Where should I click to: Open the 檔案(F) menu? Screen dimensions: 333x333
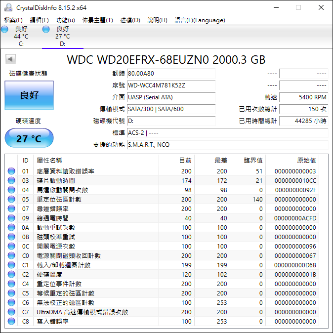pyautogui.click(x=13, y=20)
